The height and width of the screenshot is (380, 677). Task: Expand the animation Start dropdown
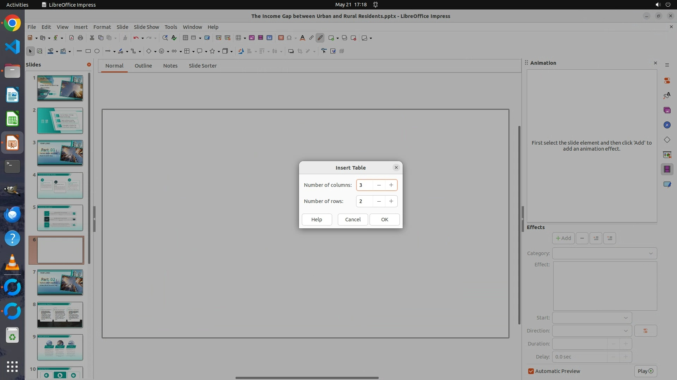(x=592, y=318)
